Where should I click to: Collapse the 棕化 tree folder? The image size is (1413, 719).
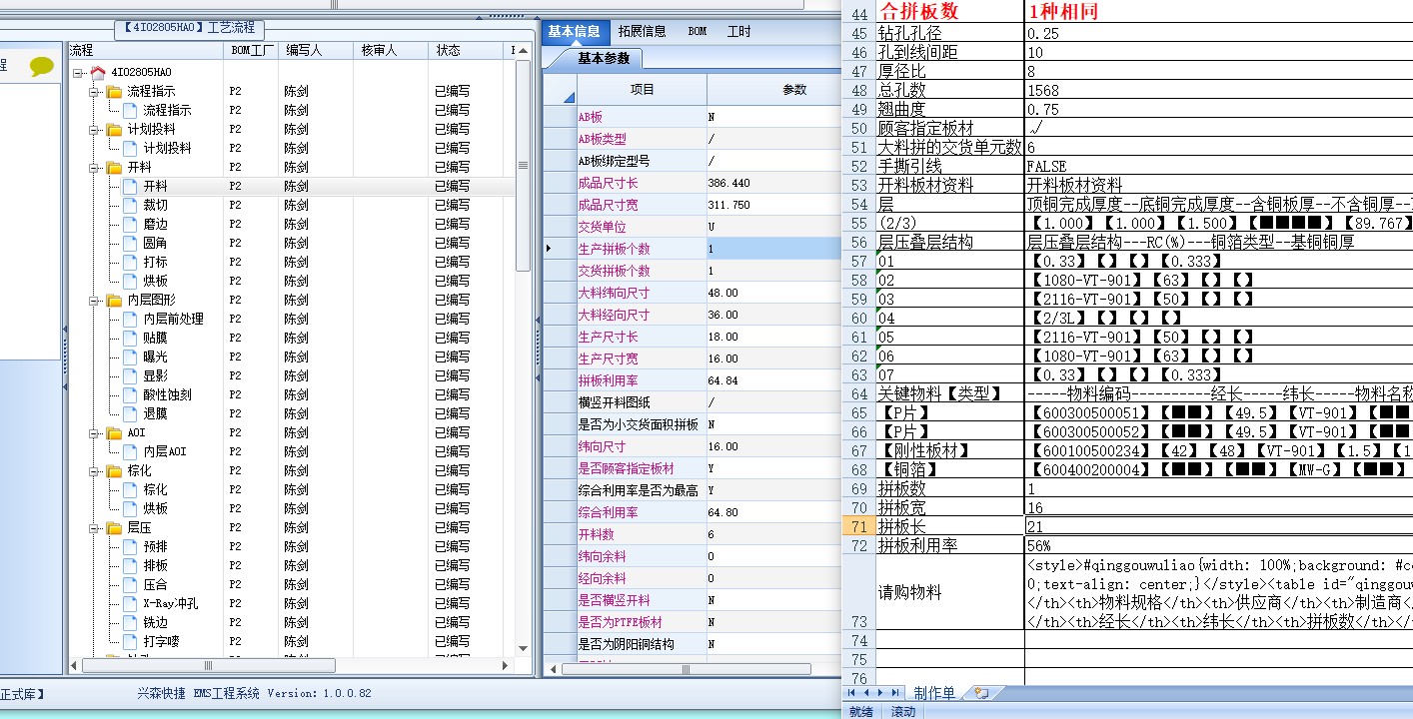94,470
